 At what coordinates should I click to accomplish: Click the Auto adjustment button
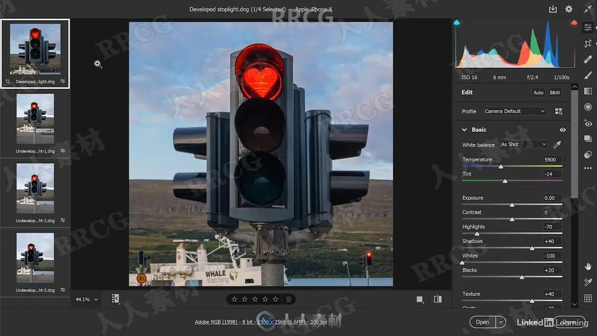coord(538,92)
